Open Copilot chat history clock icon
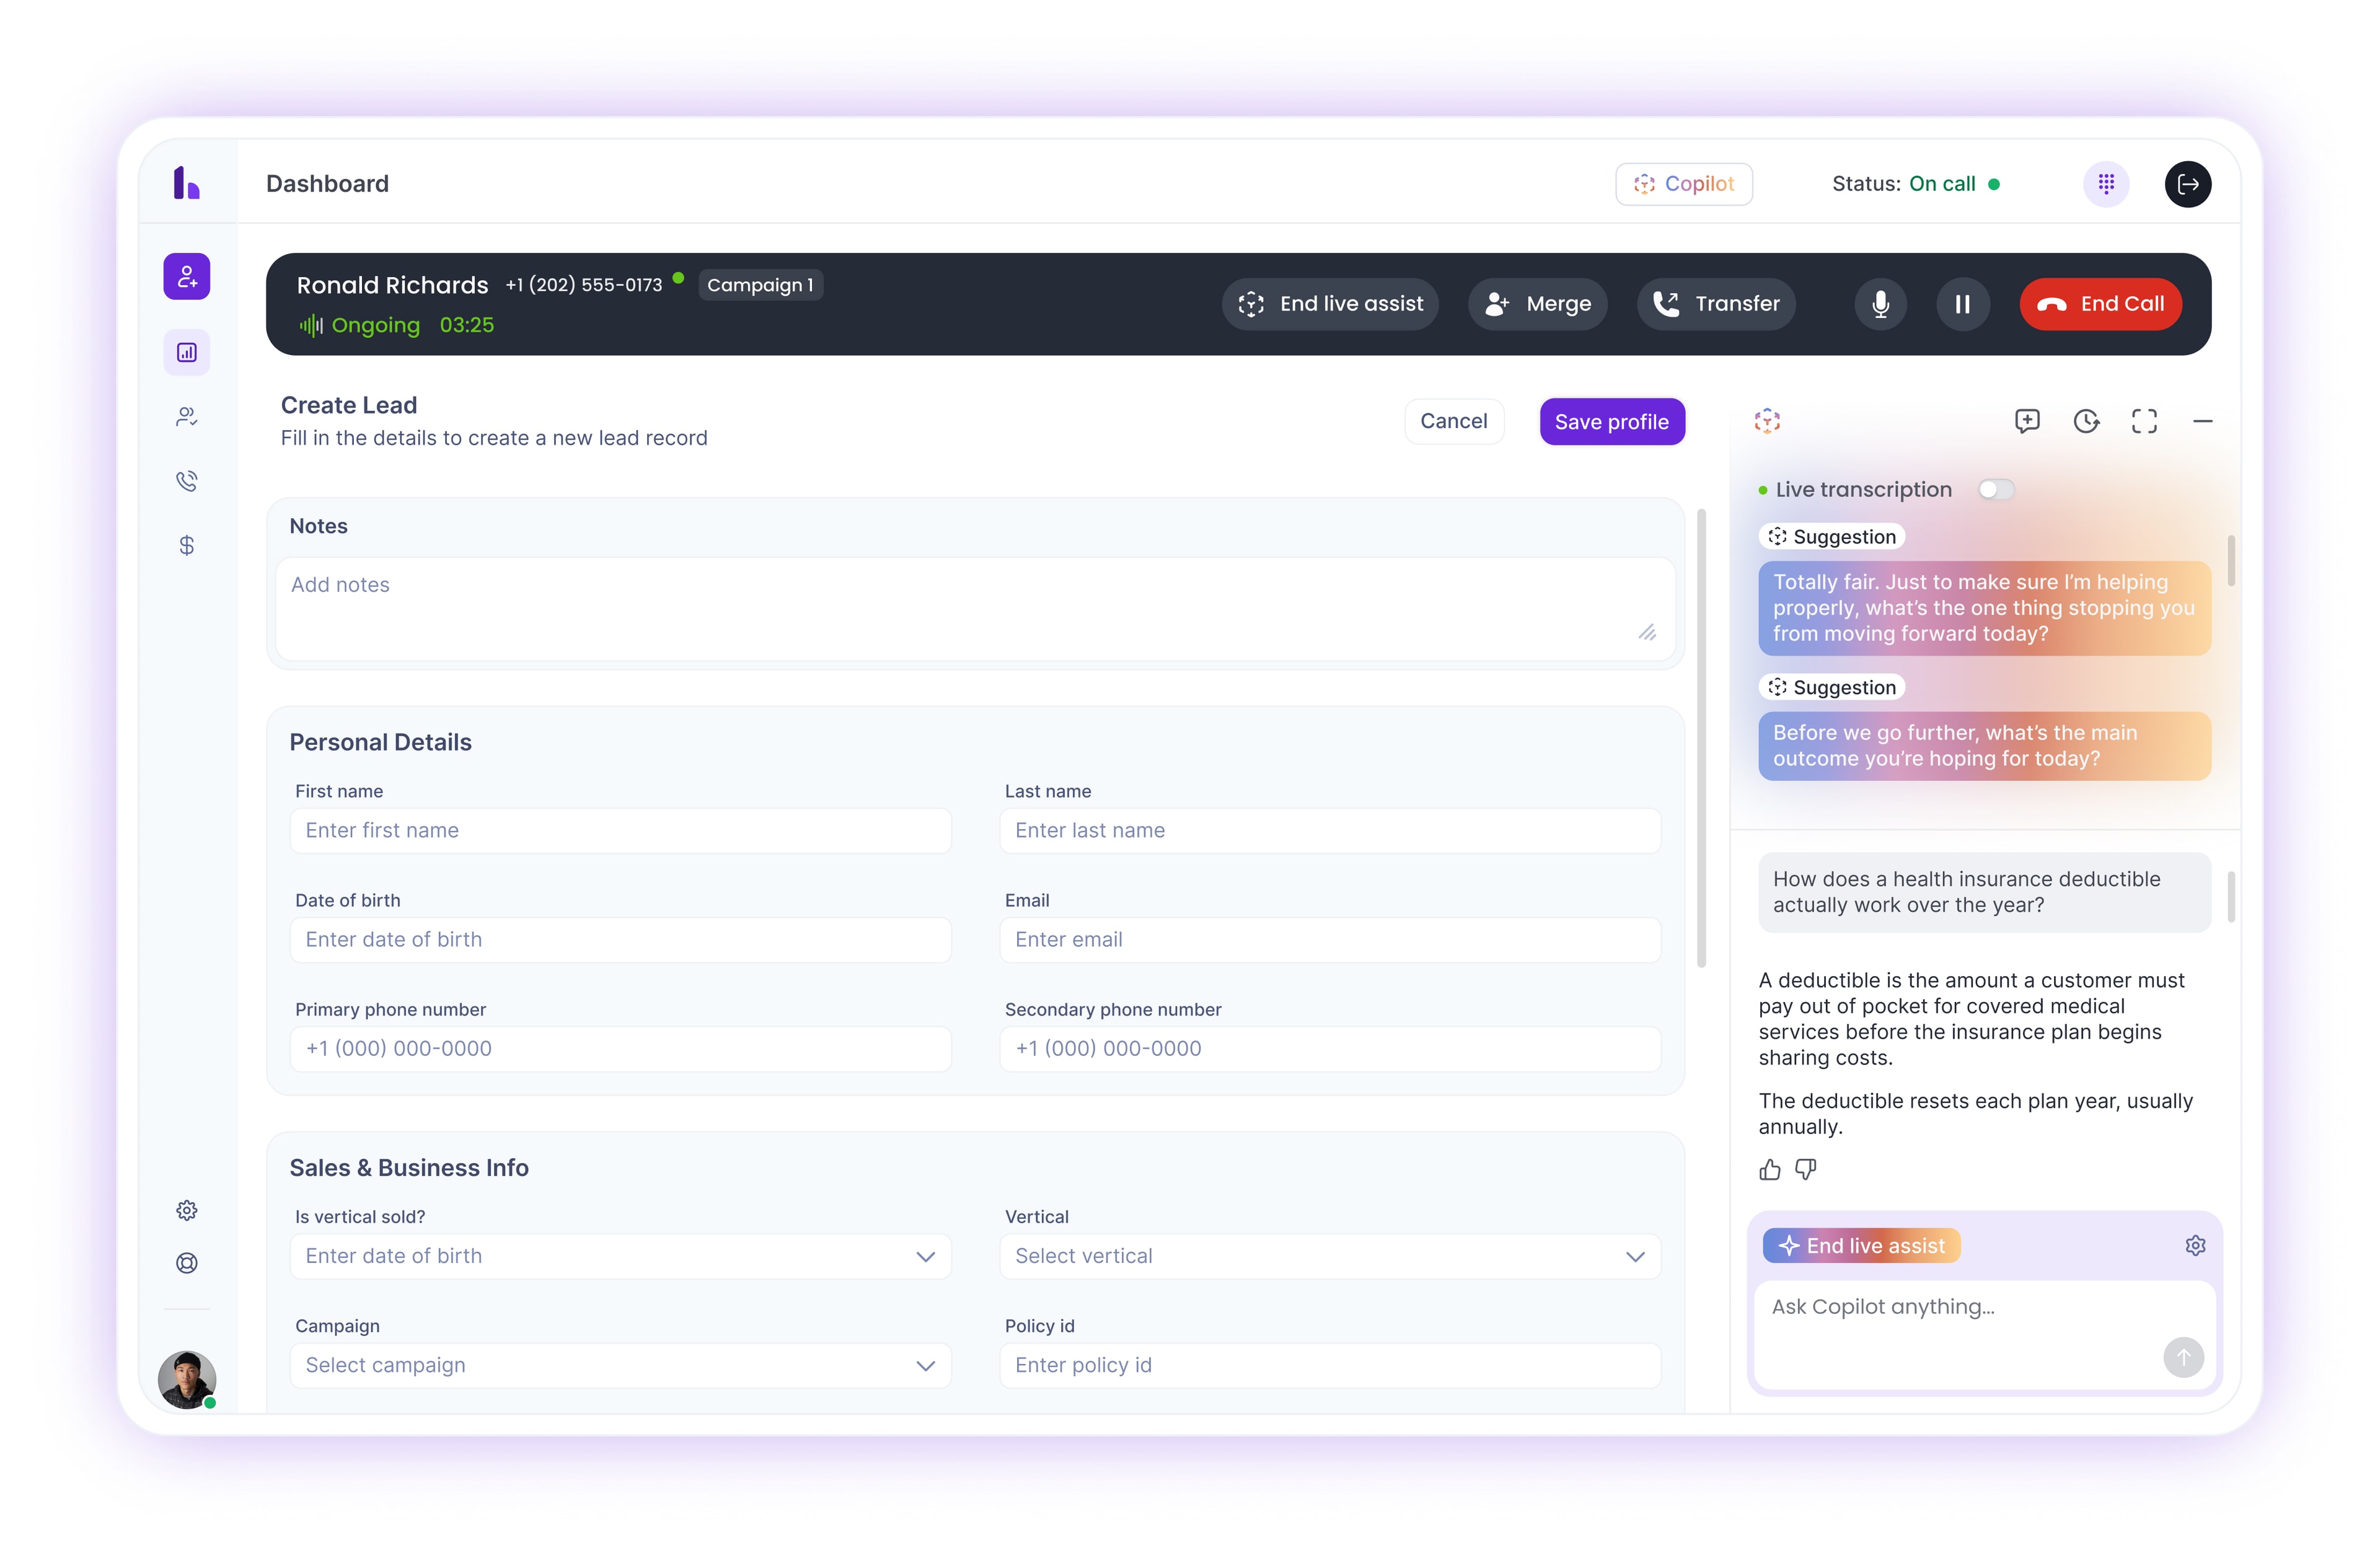The image size is (2380, 1553). (2086, 421)
